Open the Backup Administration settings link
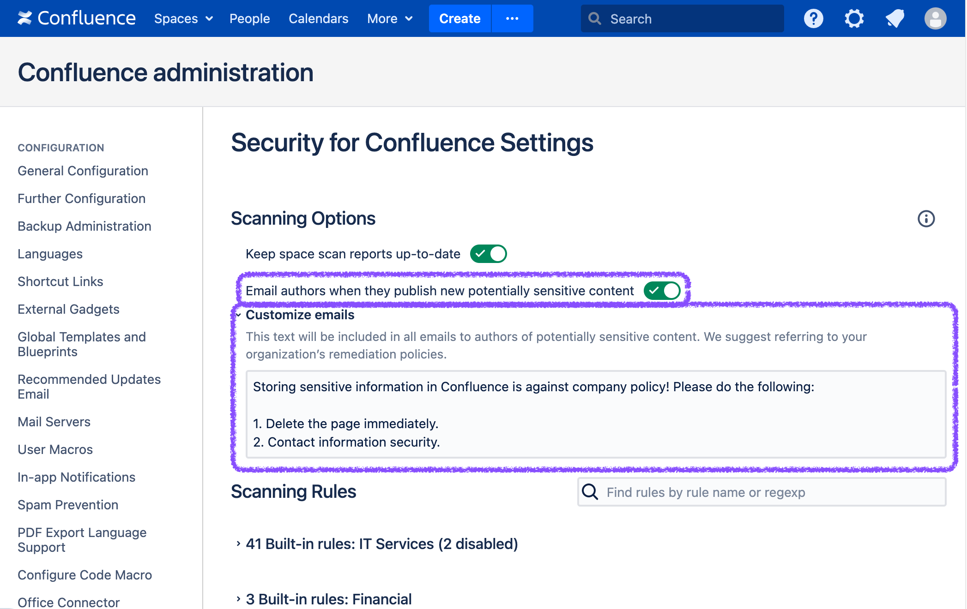 point(84,226)
